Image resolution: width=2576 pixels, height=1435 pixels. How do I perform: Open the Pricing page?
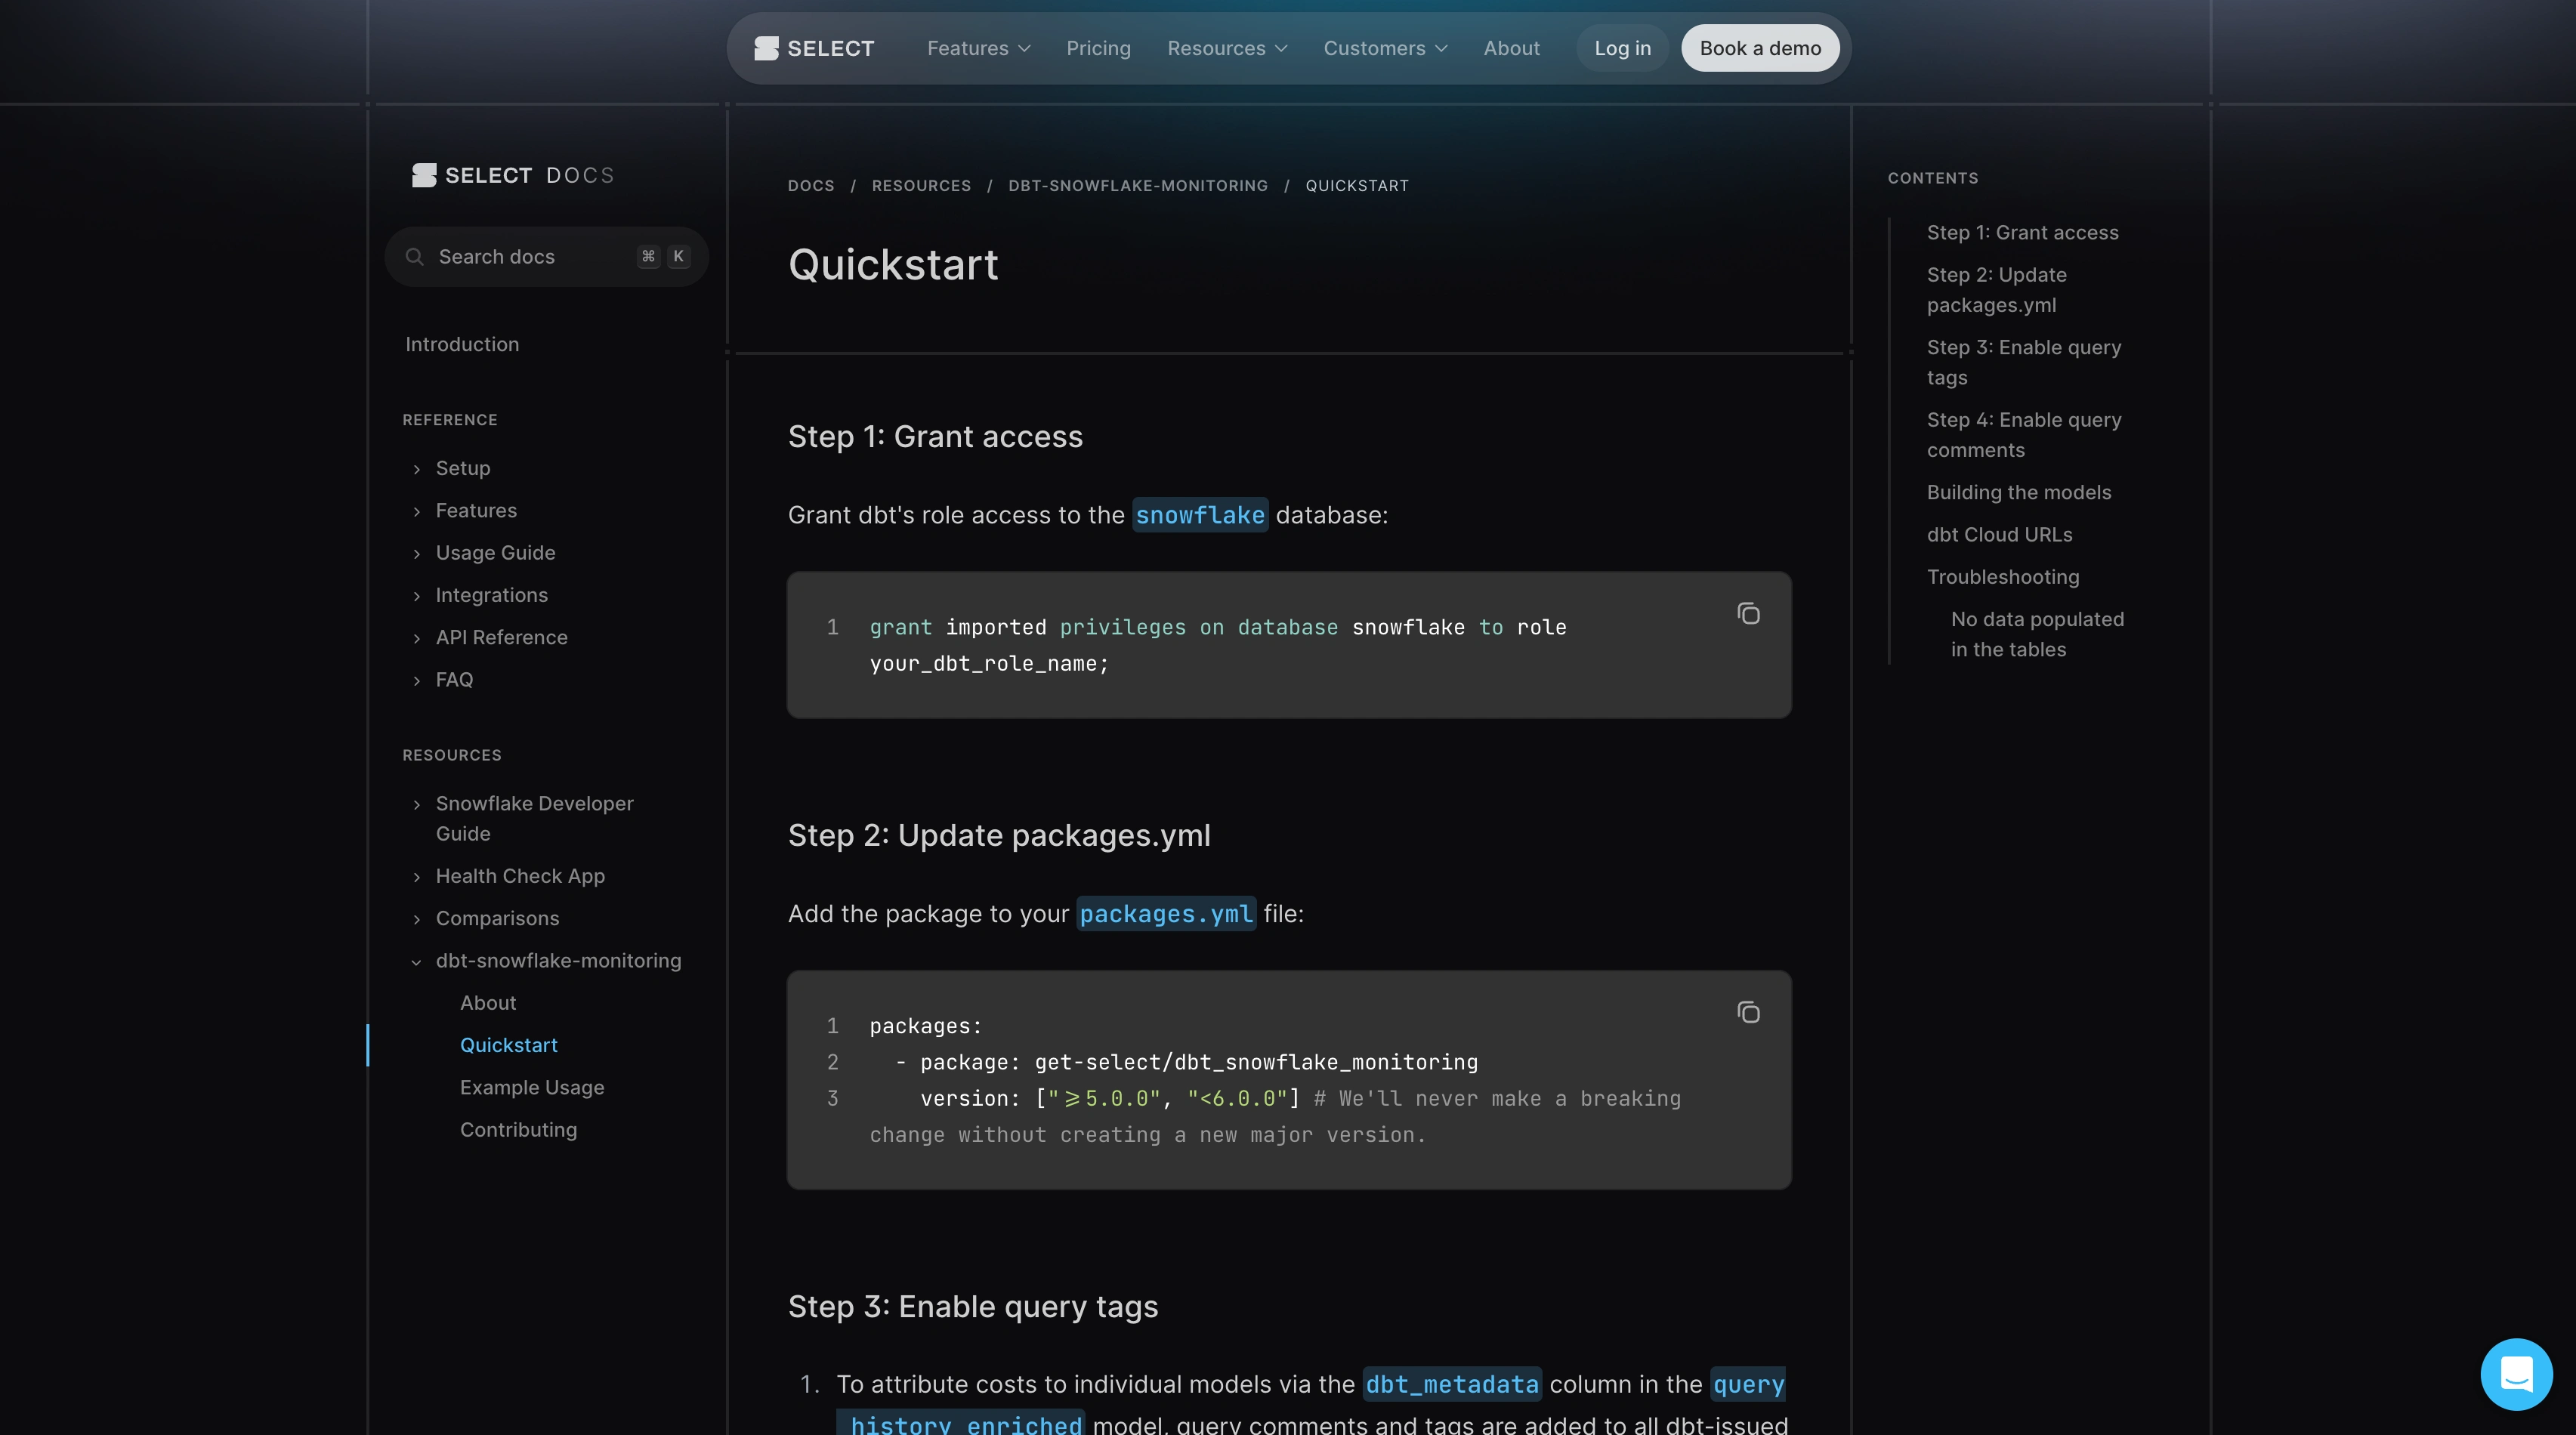tap(1098, 47)
